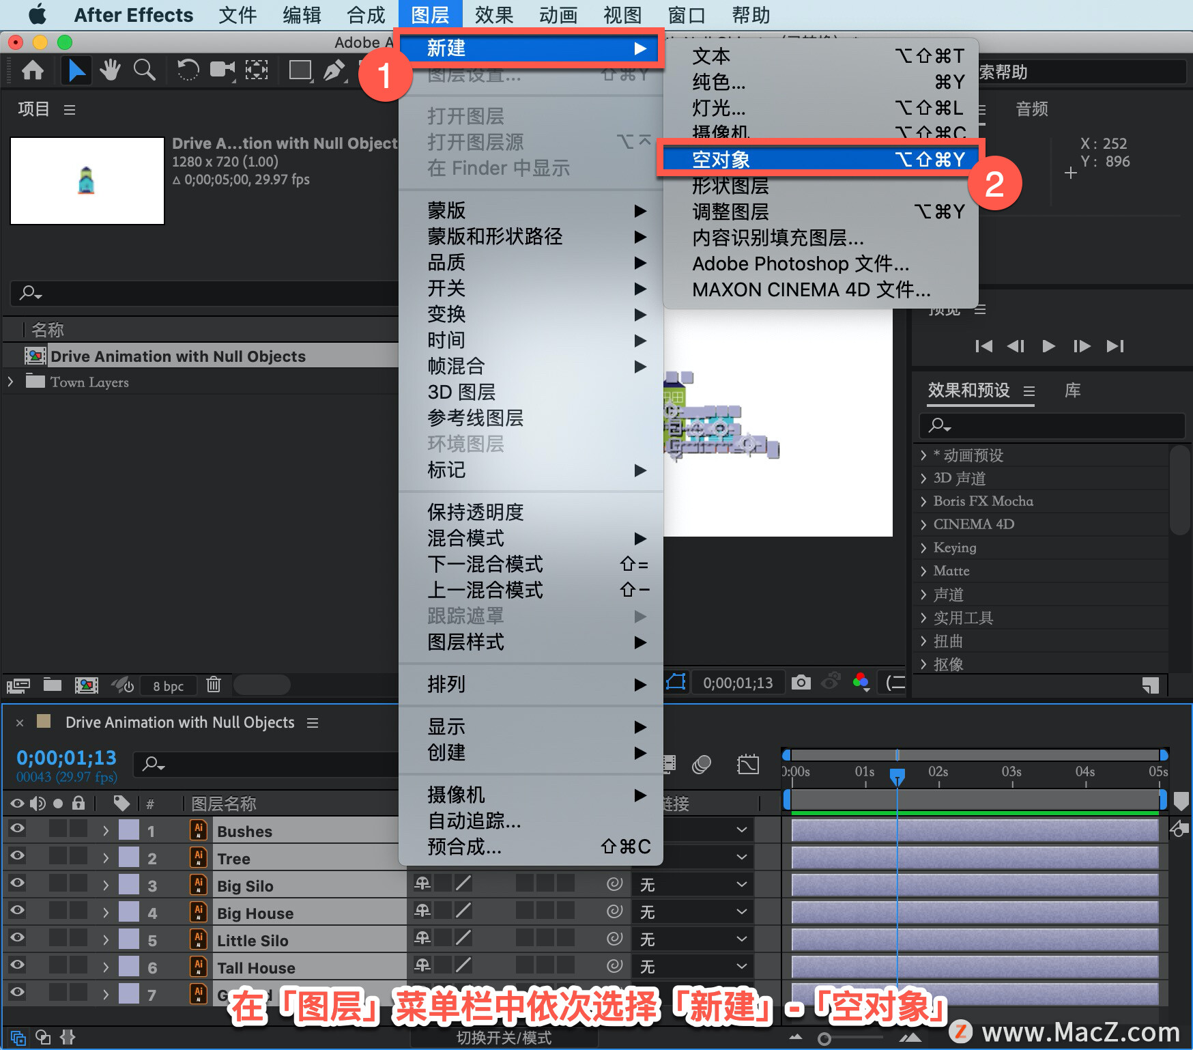Select the Pan Behind anchor tool
Viewport: 1193px width, 1050px height.
tap(257, 70)
